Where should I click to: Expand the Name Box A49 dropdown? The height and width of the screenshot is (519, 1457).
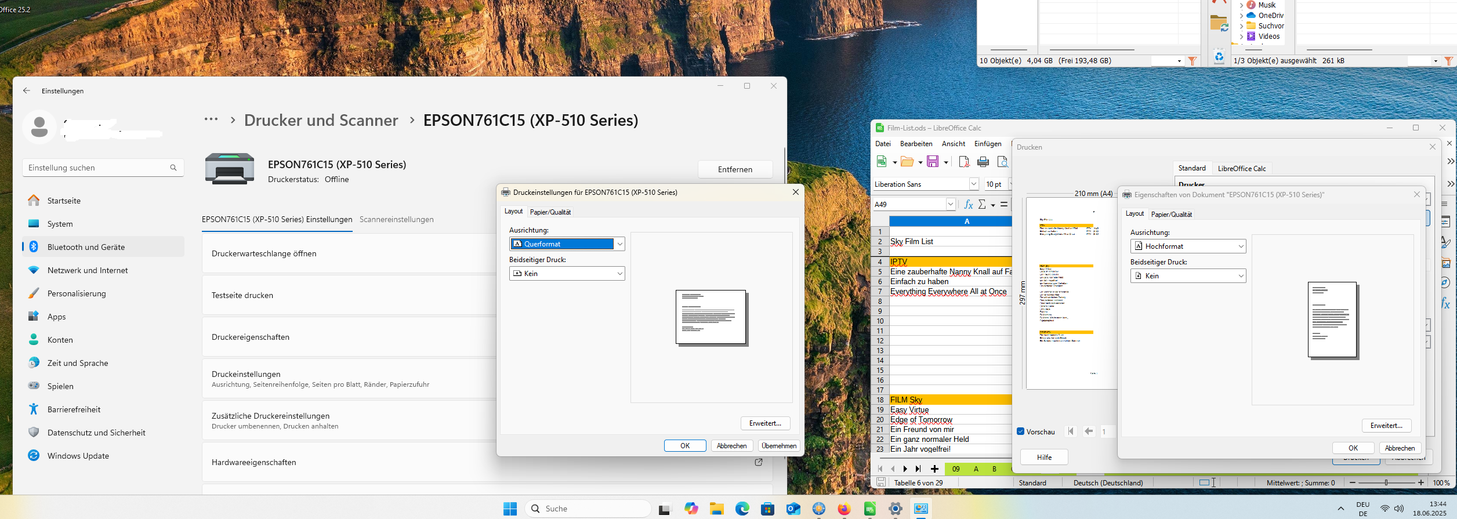(951, 204)
